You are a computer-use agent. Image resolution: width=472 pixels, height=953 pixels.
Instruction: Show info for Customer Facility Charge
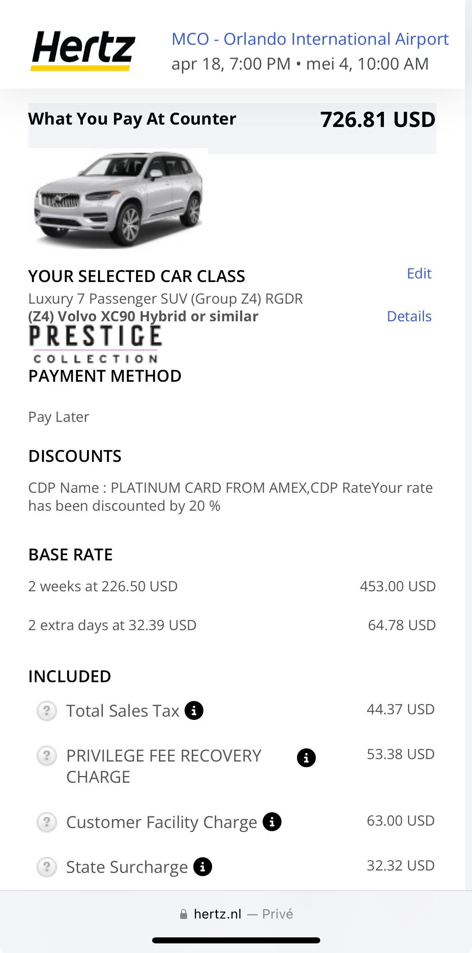point(272,822)
